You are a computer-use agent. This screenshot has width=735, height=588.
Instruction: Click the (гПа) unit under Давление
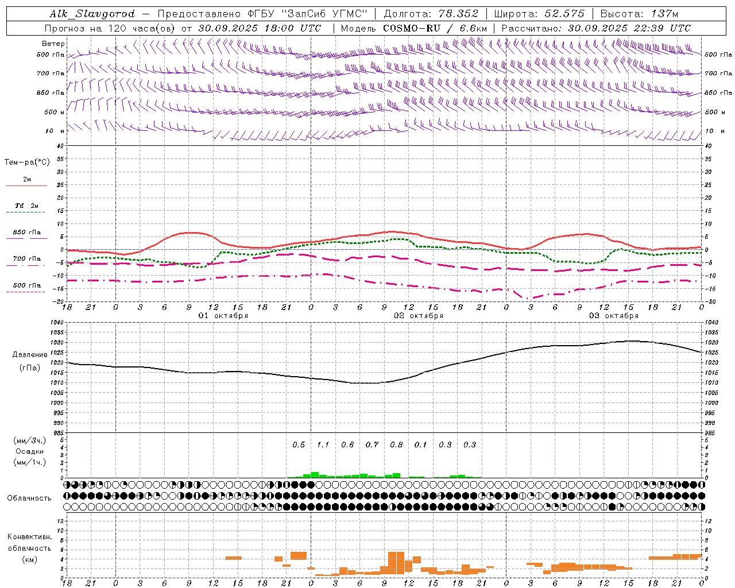point(30,368)
